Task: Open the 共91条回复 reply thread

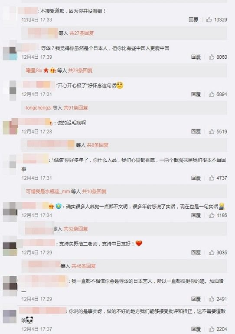Action: tap(76, 108)
